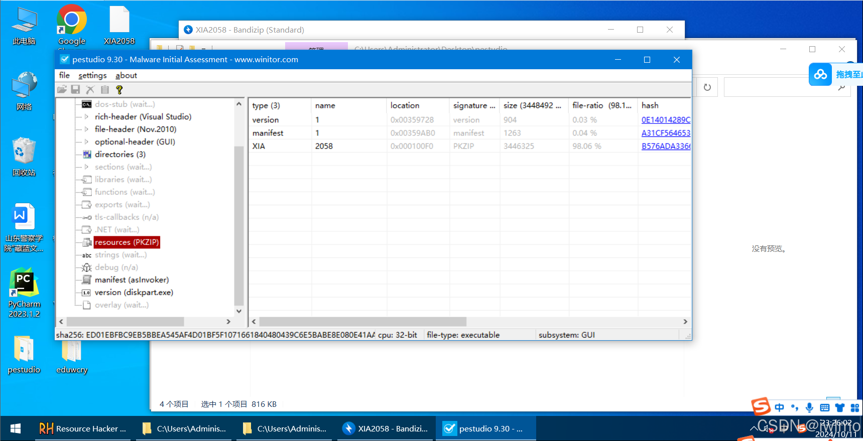Sort by the location column header
Image resolution: width=863 pixels, height=441 pixels.
pos(418,105)
